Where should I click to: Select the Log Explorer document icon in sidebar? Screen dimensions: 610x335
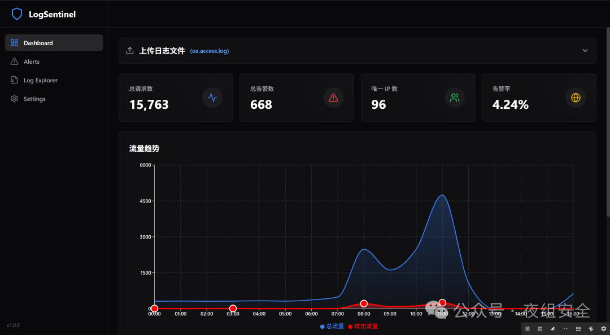pos(14,80)
